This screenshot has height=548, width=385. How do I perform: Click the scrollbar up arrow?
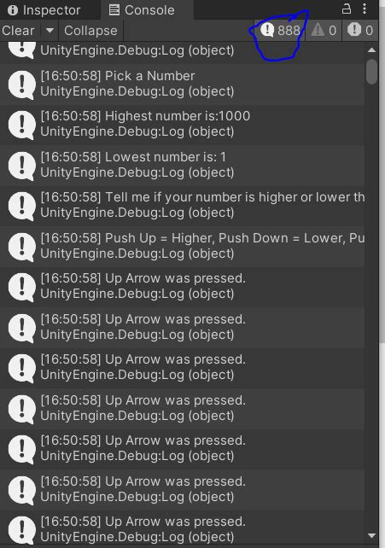371,50
